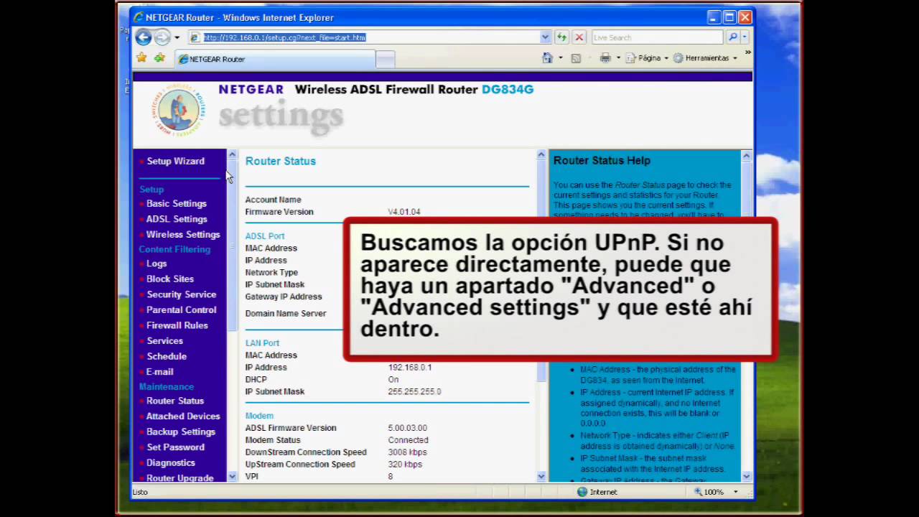Open Parental Control link
Screen dimensions: 919x517
[181, 310]
